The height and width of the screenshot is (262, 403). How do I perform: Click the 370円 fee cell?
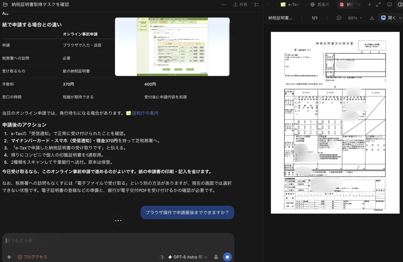coord(68,84)
